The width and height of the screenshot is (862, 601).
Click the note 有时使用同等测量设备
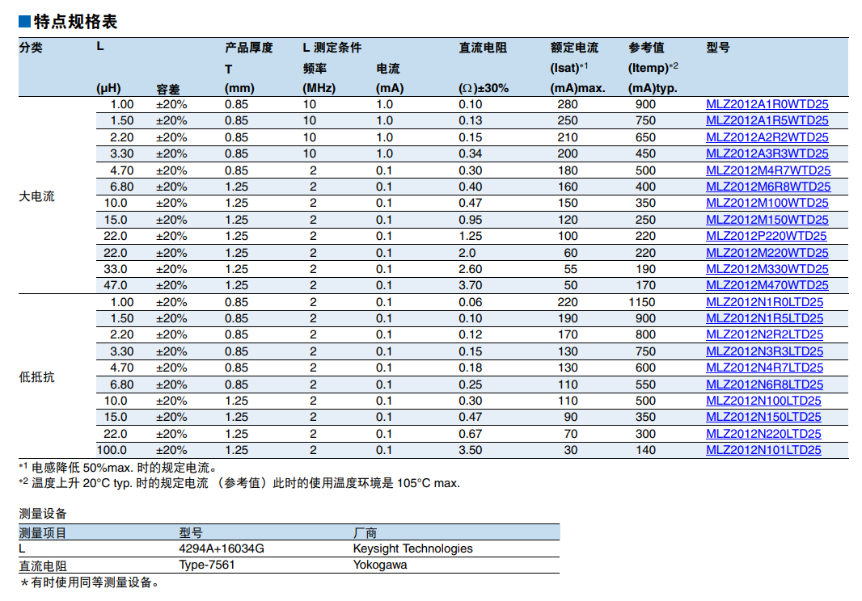pyautogui.click(x=90, y=582)
